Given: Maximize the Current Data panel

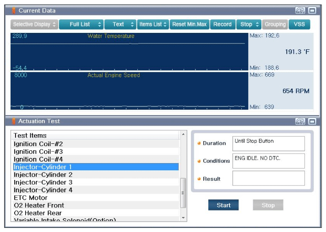Looking at the screenshot, I should pyautogui.click(x=312, y=11).
